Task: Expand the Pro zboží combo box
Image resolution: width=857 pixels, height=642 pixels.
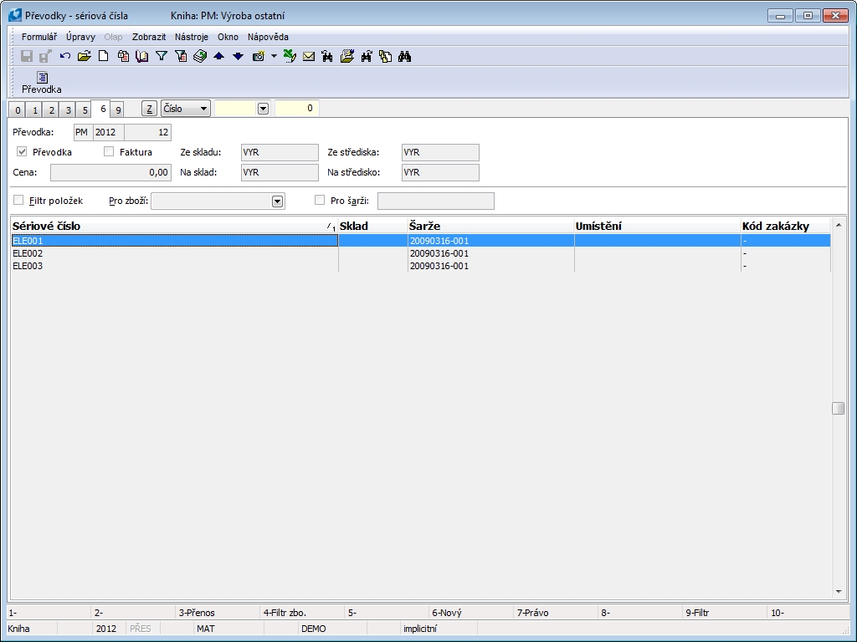Action: tap(277, 201)
